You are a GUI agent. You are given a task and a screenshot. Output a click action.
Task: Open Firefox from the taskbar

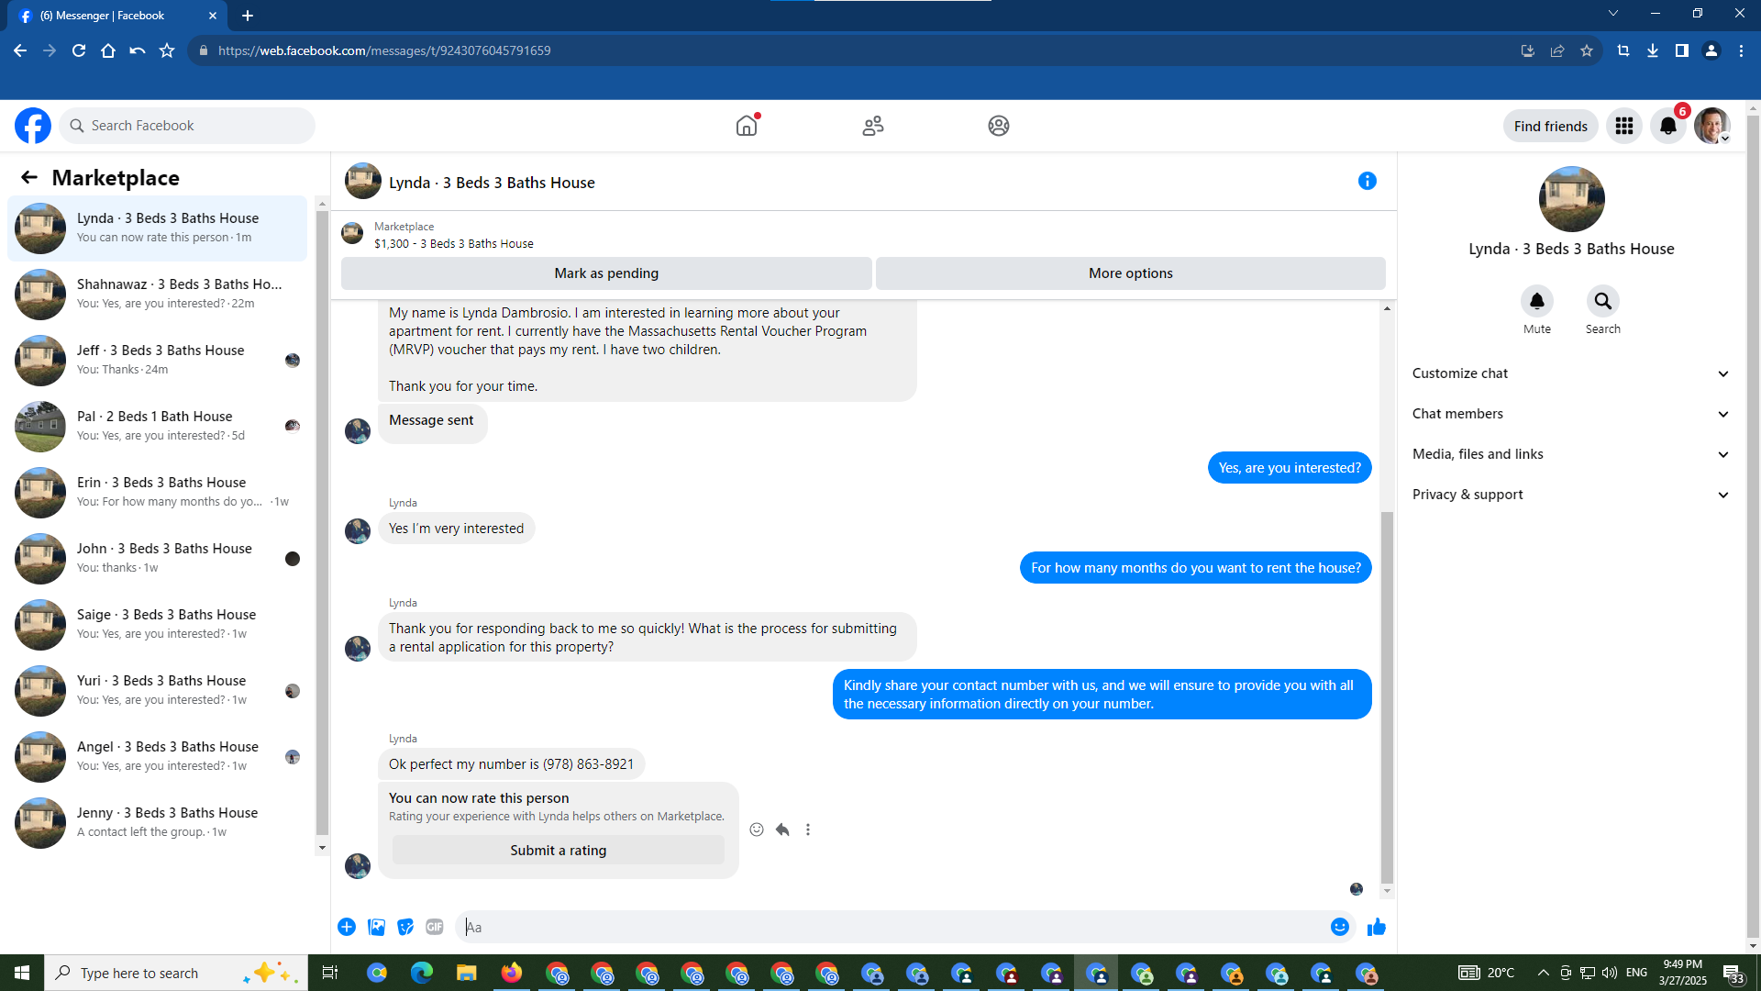click(512, 973)
